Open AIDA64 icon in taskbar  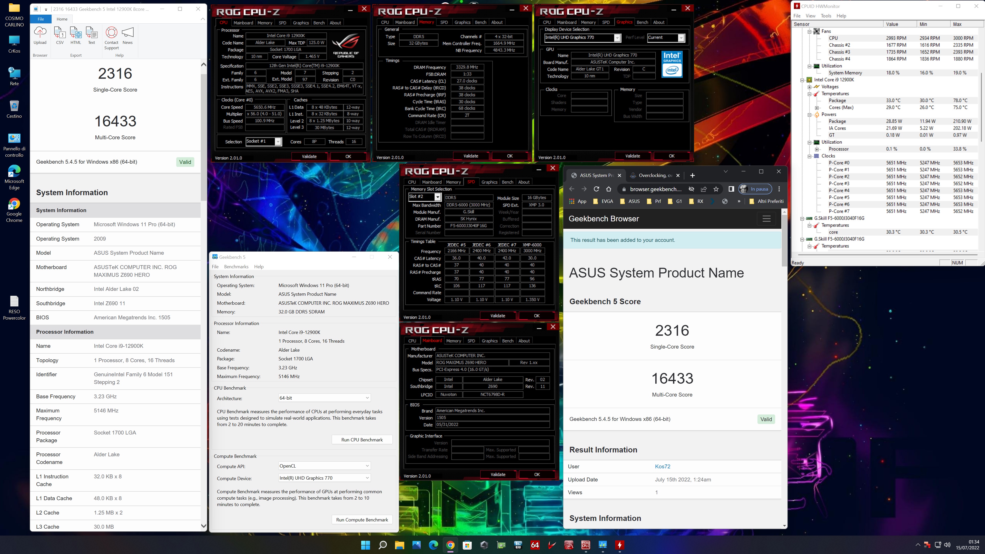point(535,545)
